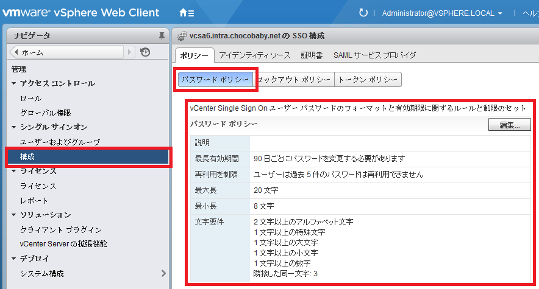Select トークン ポリシー toggle button
539x289 pixels.
point(368,80)
